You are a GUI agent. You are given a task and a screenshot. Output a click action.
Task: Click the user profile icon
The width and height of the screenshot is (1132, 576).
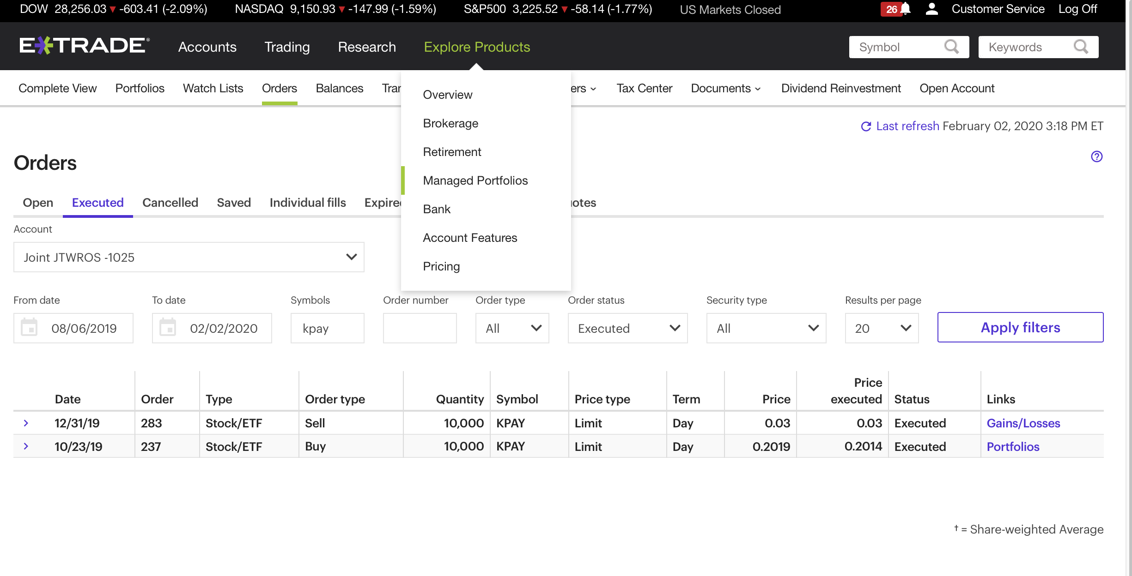(931, 9)
